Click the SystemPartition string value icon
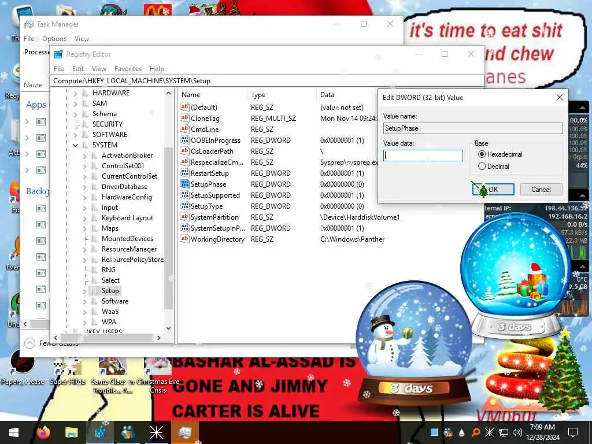This screenshot has height=444, width=592. coord(184,217)
